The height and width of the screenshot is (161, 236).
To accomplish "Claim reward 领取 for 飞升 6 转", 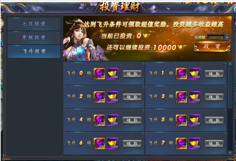I will click(x=132, y=144).
